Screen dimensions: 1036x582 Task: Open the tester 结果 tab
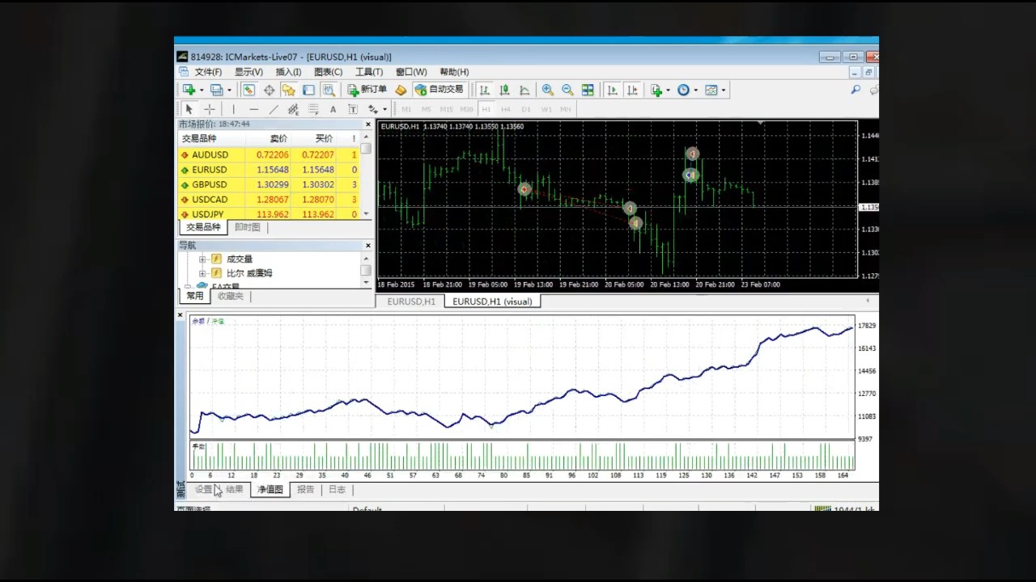(x=235, y=489)
